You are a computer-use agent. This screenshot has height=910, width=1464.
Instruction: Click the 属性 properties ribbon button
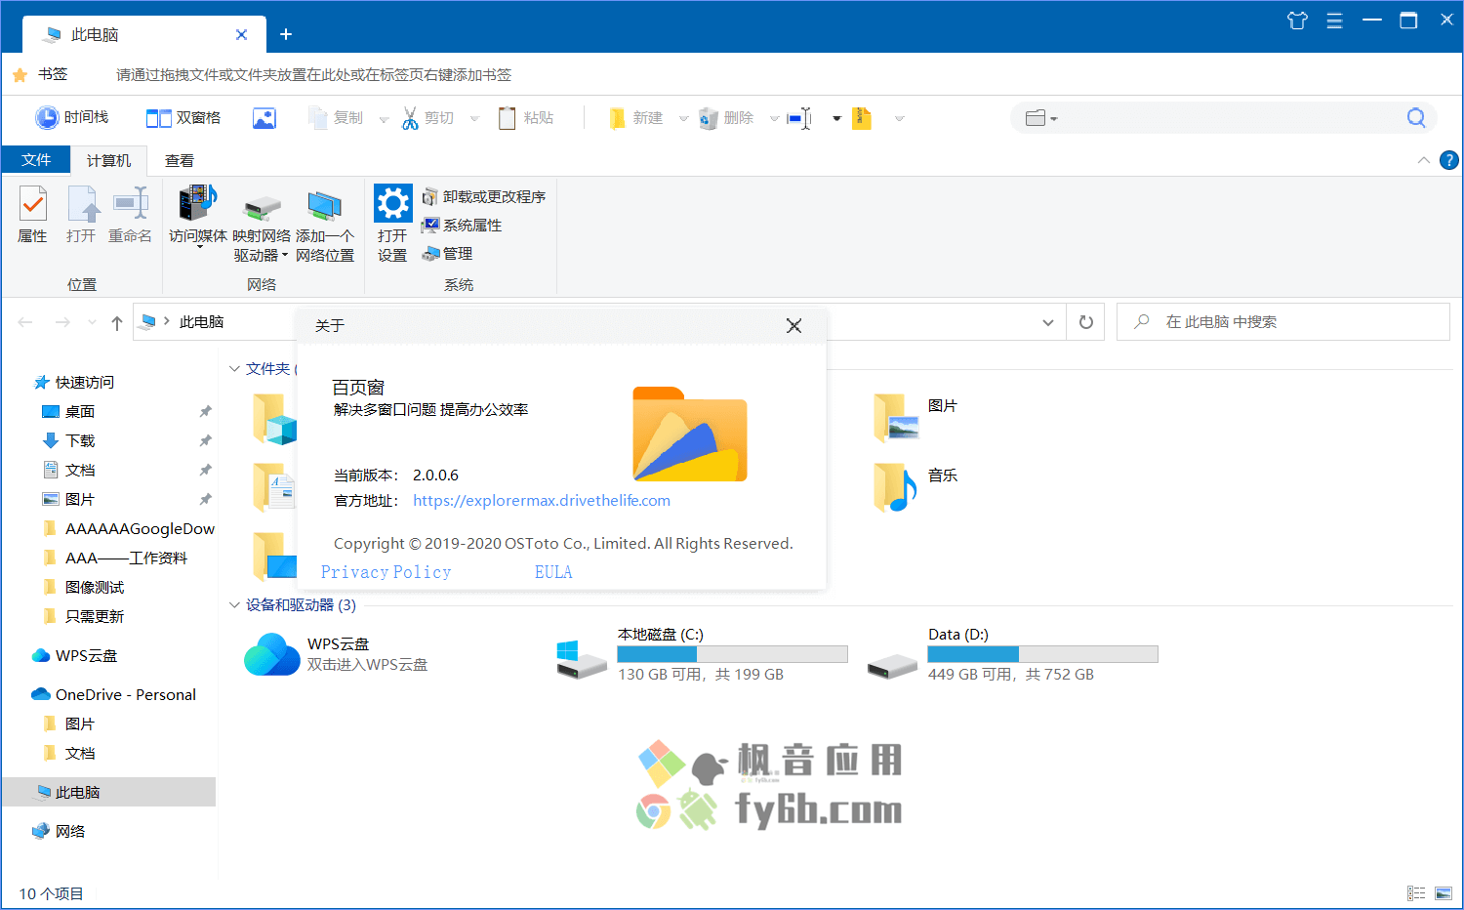[x=32, y=215]
